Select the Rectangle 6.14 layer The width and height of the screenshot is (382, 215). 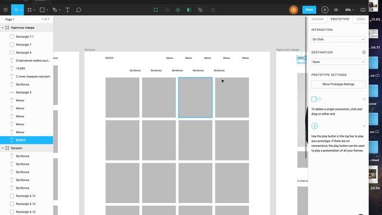tap(26, 204)
